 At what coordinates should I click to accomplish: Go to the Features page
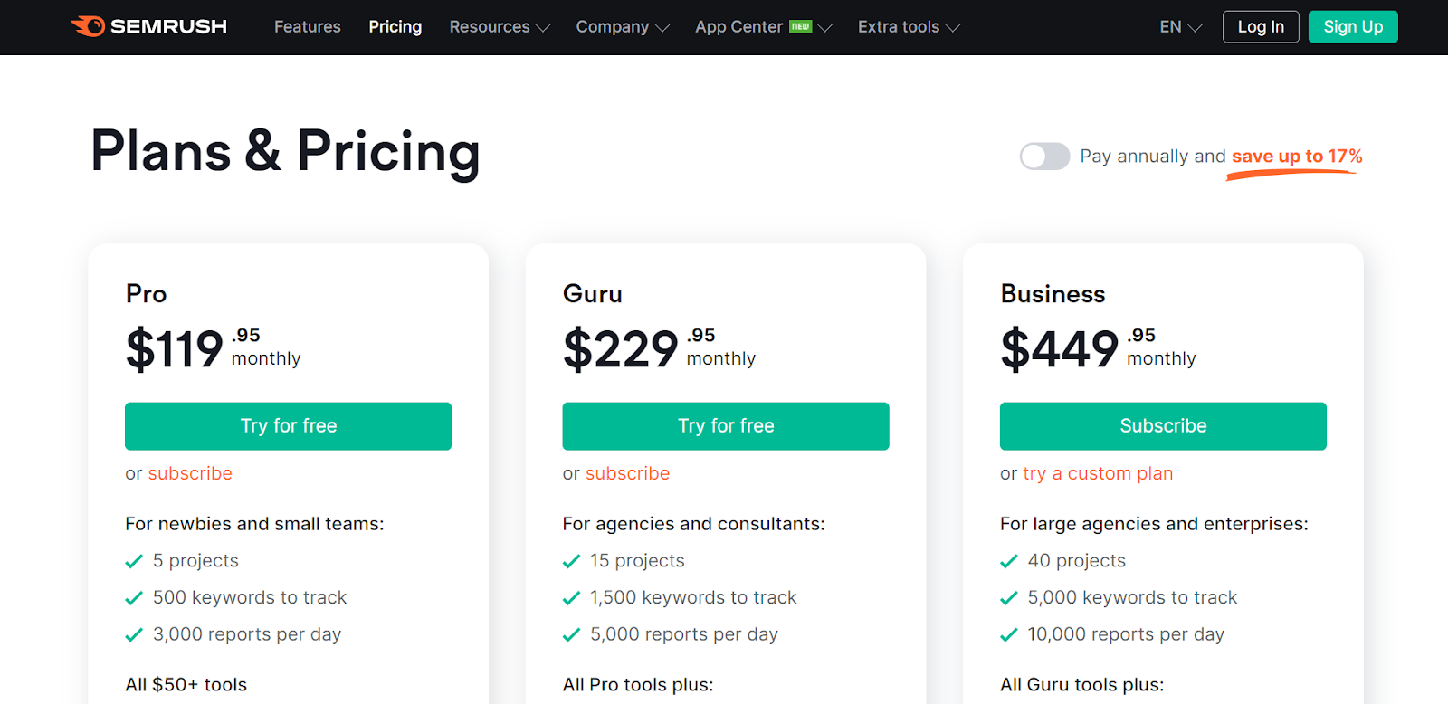308,27
